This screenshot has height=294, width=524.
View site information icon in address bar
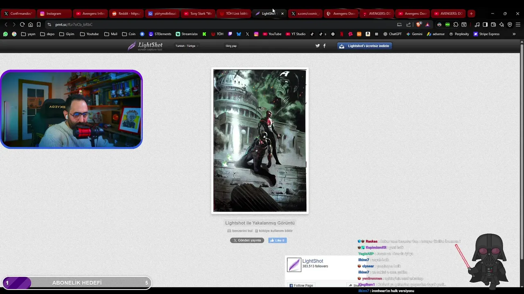(x=49, y=24)
